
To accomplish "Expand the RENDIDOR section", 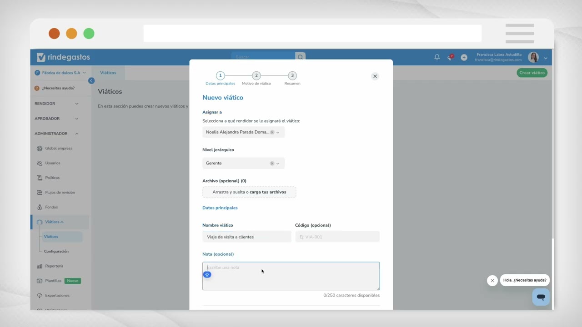I will click(x=56, y=104).
